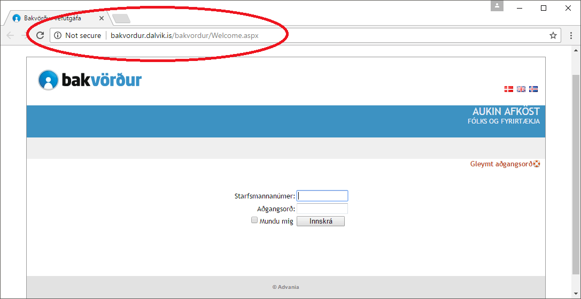This screenshot has width=581, height=299.
Task: Click the address bar URL
Action: click(184, 36)
